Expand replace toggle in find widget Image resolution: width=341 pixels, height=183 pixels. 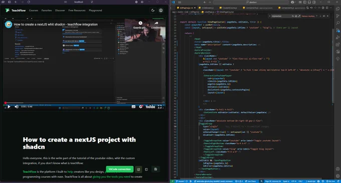[x=269, y=16]
